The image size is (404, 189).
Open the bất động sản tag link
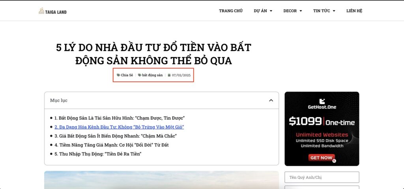(x=152, y=75)
